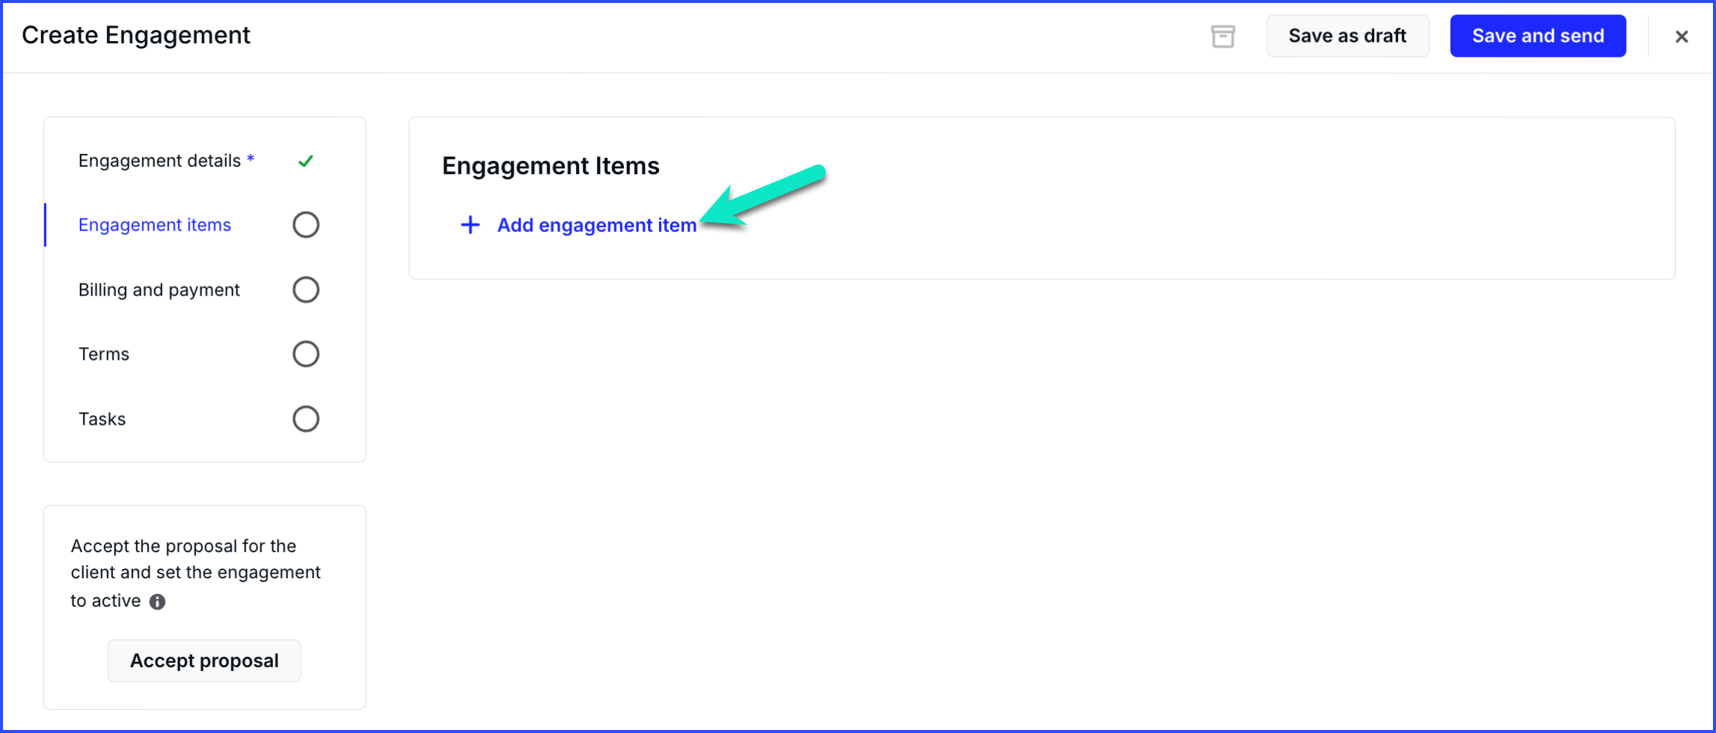Click the Engagement items status circle

305,225
